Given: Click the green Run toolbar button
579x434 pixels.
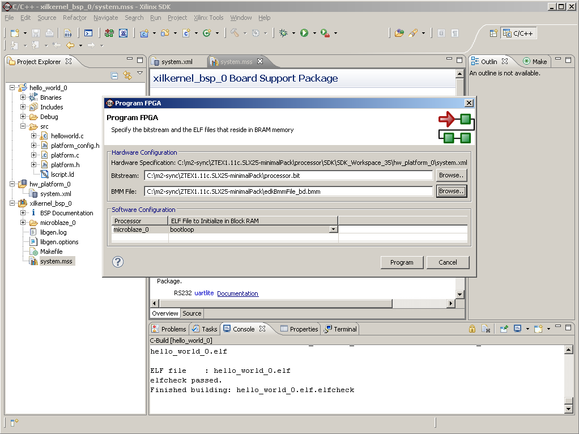Looking at the screenshot, I should pos(304,33).
